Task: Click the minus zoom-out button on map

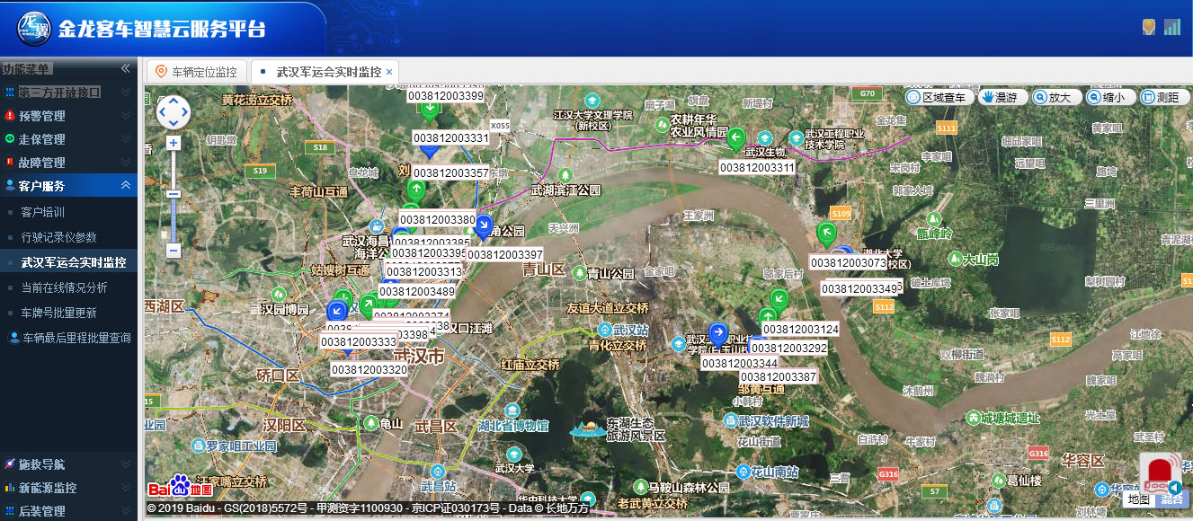Action: point(174,251)
